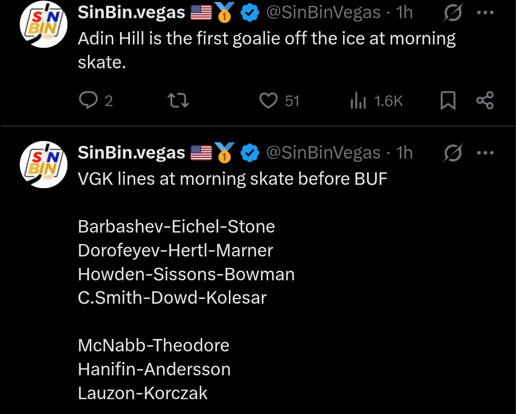Open SinBin.vegas avatar on first tweet

(43, 24)
